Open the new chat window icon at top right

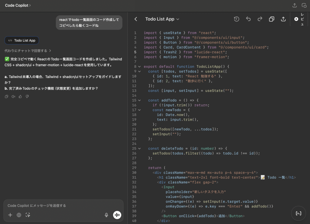tap(304, 5)
